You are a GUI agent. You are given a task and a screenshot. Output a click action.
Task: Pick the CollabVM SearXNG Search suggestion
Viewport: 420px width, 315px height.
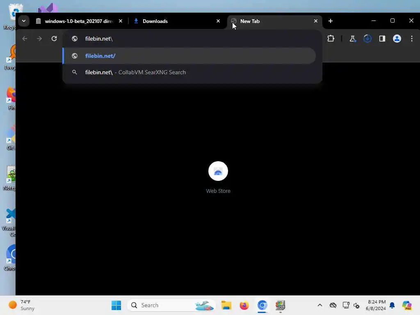click(189, 72)
